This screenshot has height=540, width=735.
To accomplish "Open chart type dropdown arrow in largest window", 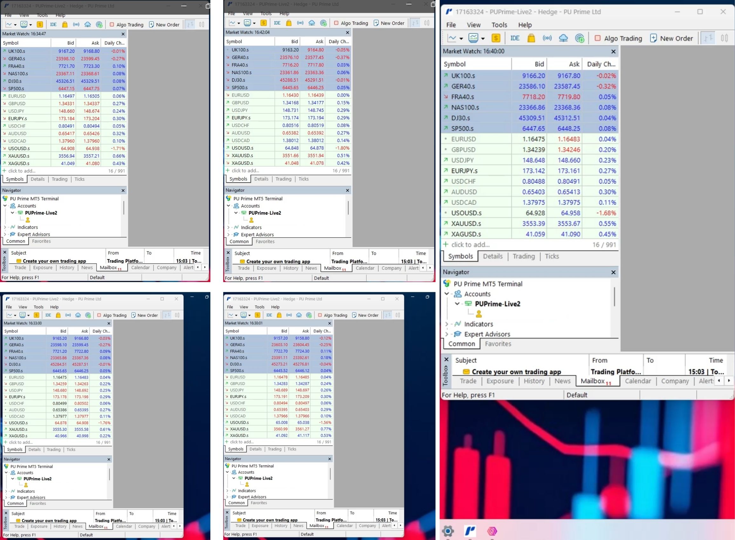I will click(461, 38).
